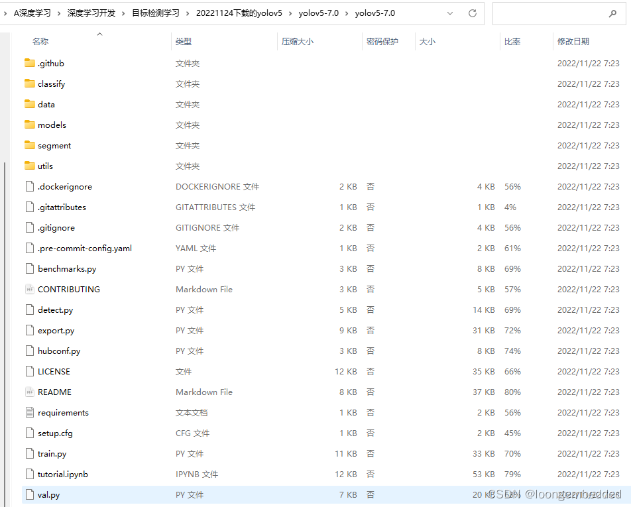Select the .gitignore file icon

click(x=29, y=227)
